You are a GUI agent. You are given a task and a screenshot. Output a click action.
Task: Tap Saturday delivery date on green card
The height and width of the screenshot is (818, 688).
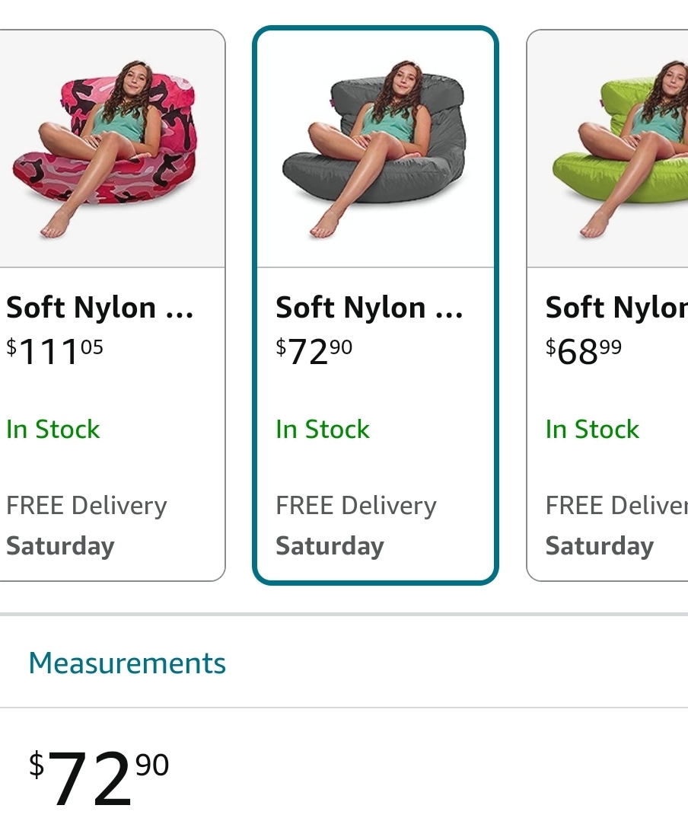(600, 546)
